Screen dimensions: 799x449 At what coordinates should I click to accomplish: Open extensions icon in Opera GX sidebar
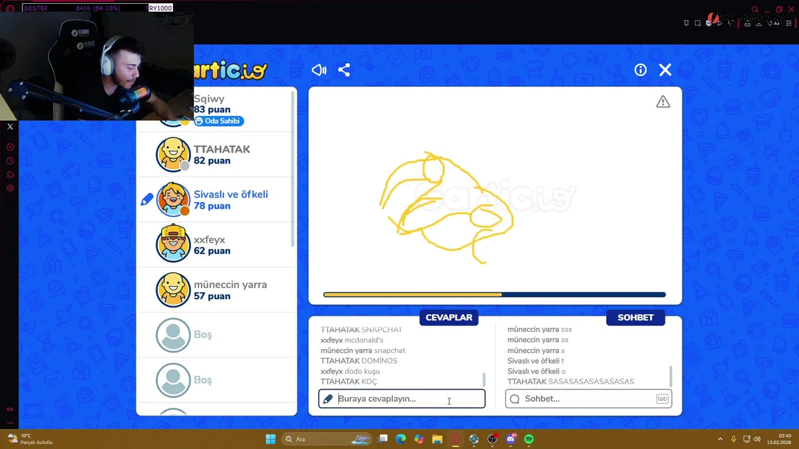tap(10, 175)
